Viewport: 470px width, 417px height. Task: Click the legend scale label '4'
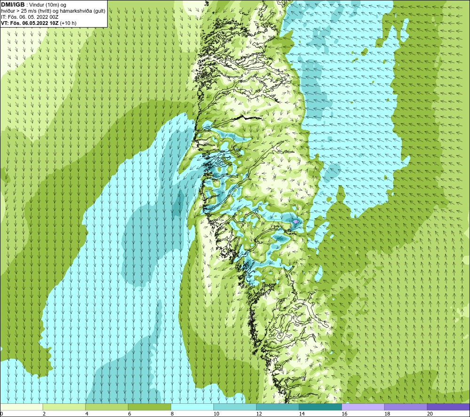[x=86, y=414]
